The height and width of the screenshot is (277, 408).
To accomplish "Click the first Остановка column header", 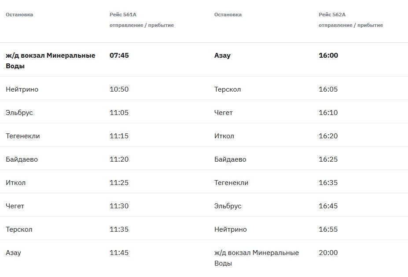I will pos(19,15).
